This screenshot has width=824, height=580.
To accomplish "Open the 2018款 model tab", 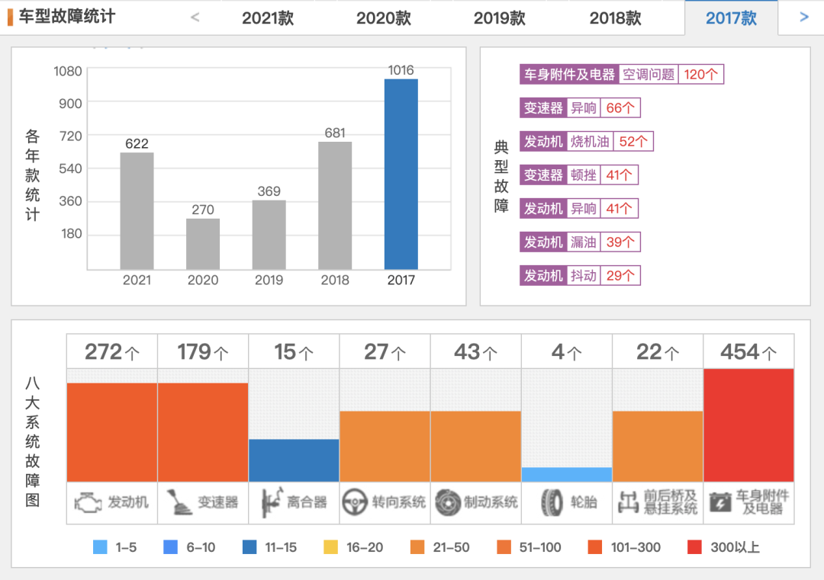I will pos(615,17).
